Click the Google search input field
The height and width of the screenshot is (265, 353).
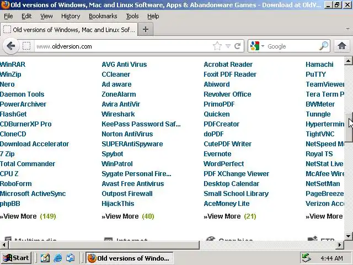[x=293, y=46]
